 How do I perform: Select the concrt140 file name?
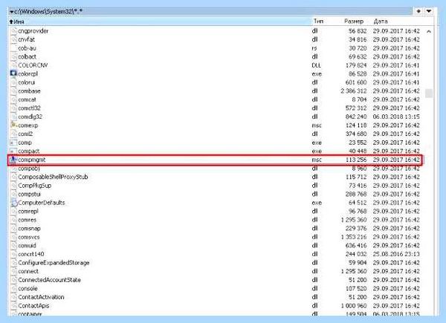coord(31,254)
